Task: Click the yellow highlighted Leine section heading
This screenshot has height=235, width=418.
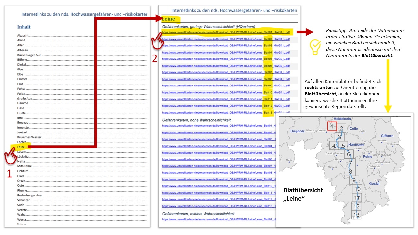Action: point(169,19)
